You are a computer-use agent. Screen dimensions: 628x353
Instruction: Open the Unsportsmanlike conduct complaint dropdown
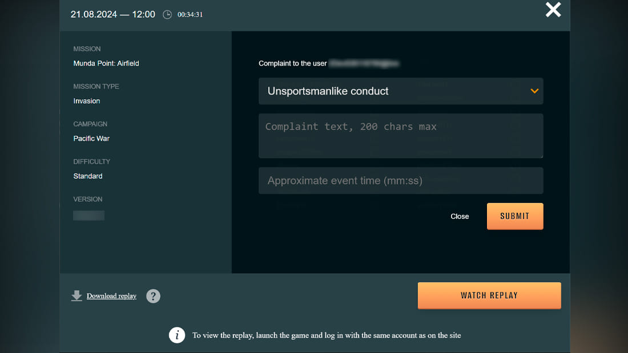click(394, 91)
